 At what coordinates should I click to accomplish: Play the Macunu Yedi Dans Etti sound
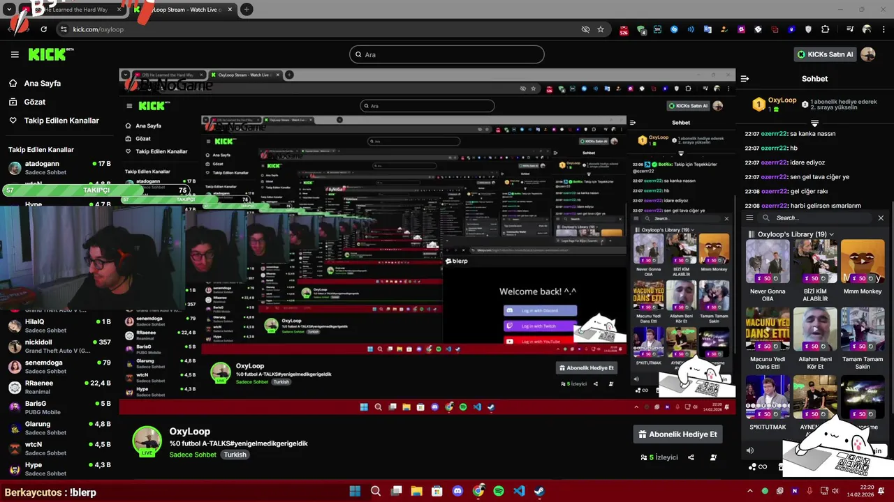click(768, 329)
